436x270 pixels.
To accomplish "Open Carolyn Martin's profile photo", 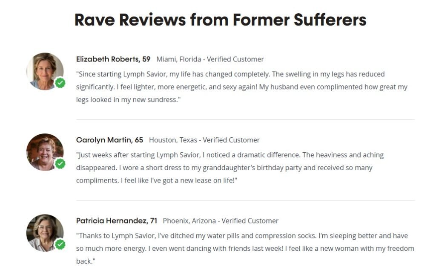I will click(45, 152).
